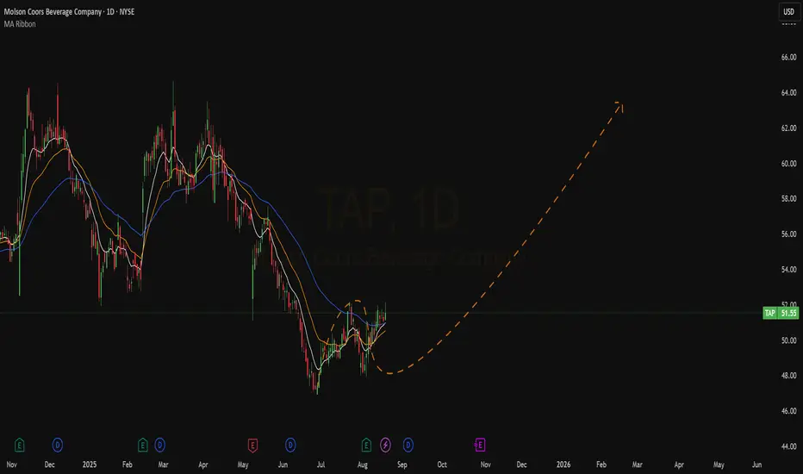Image resolution: width=803 pixels, height=474 pixels.
Task: Open the green earnings marker above Nov 2024
Action: click(19, 445)
